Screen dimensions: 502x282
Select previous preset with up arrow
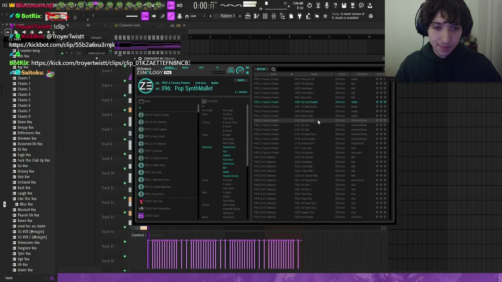[157, 83]
